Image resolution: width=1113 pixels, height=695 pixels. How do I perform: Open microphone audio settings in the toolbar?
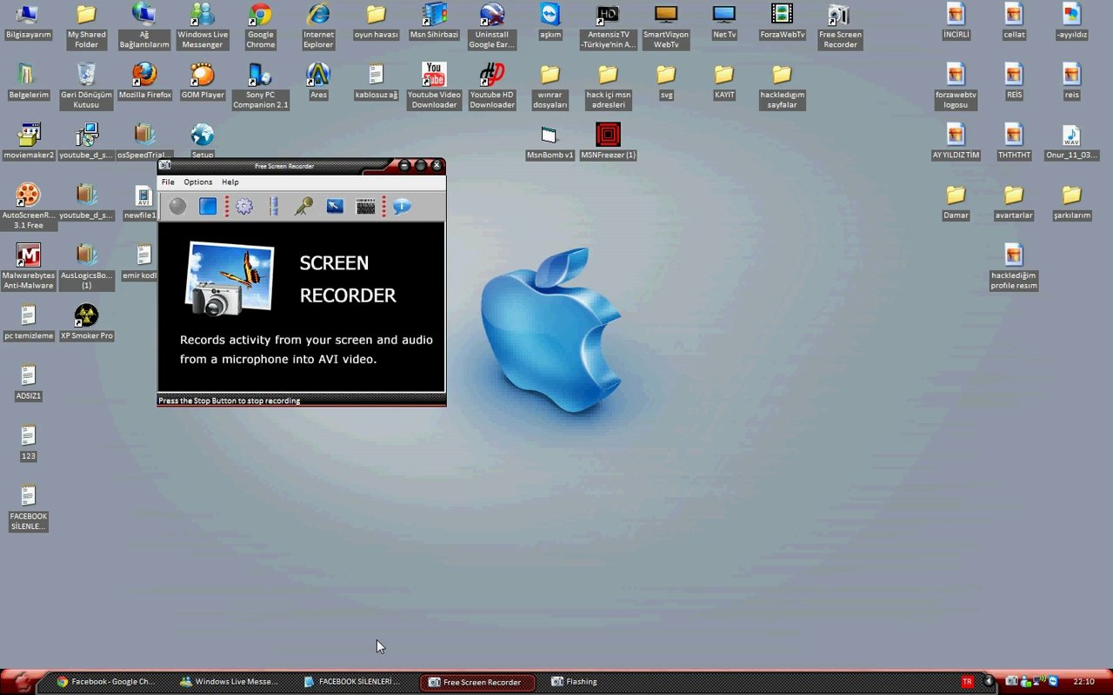click(303, 206)
